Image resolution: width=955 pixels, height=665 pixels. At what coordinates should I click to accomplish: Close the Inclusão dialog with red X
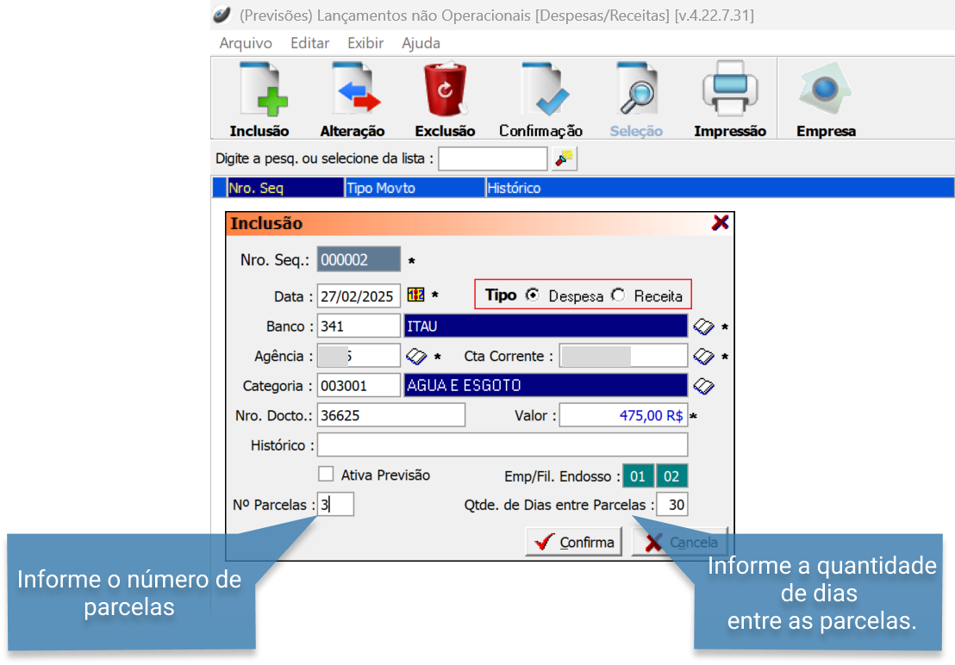720,223
